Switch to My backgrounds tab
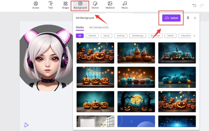 [99, 28]
